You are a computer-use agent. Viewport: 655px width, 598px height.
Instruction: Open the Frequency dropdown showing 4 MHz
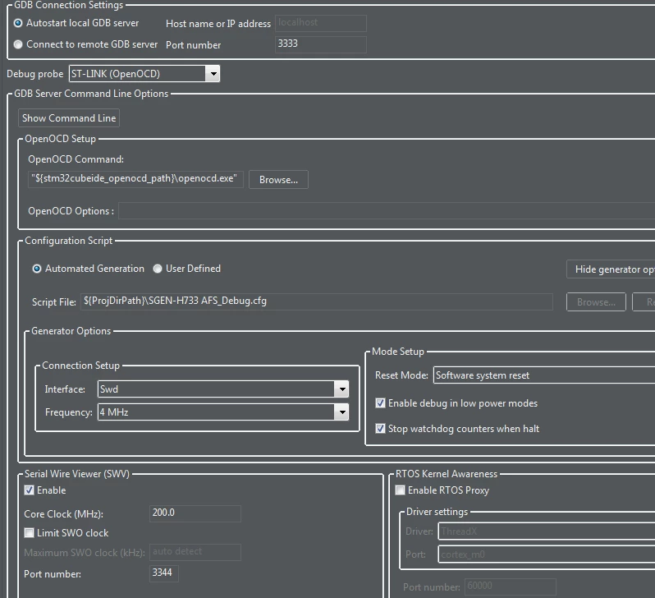point(223,412)
